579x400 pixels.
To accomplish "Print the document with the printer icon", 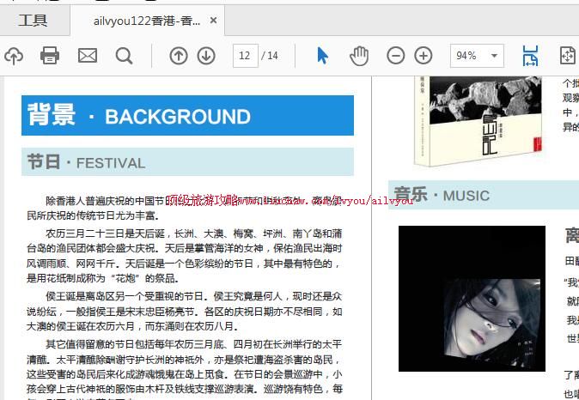I will [50, 56].
